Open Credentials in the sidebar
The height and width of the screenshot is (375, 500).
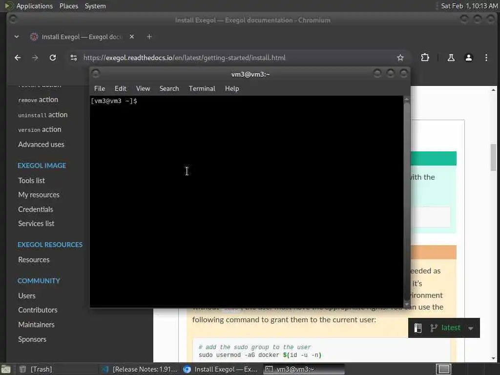[35, 209]
